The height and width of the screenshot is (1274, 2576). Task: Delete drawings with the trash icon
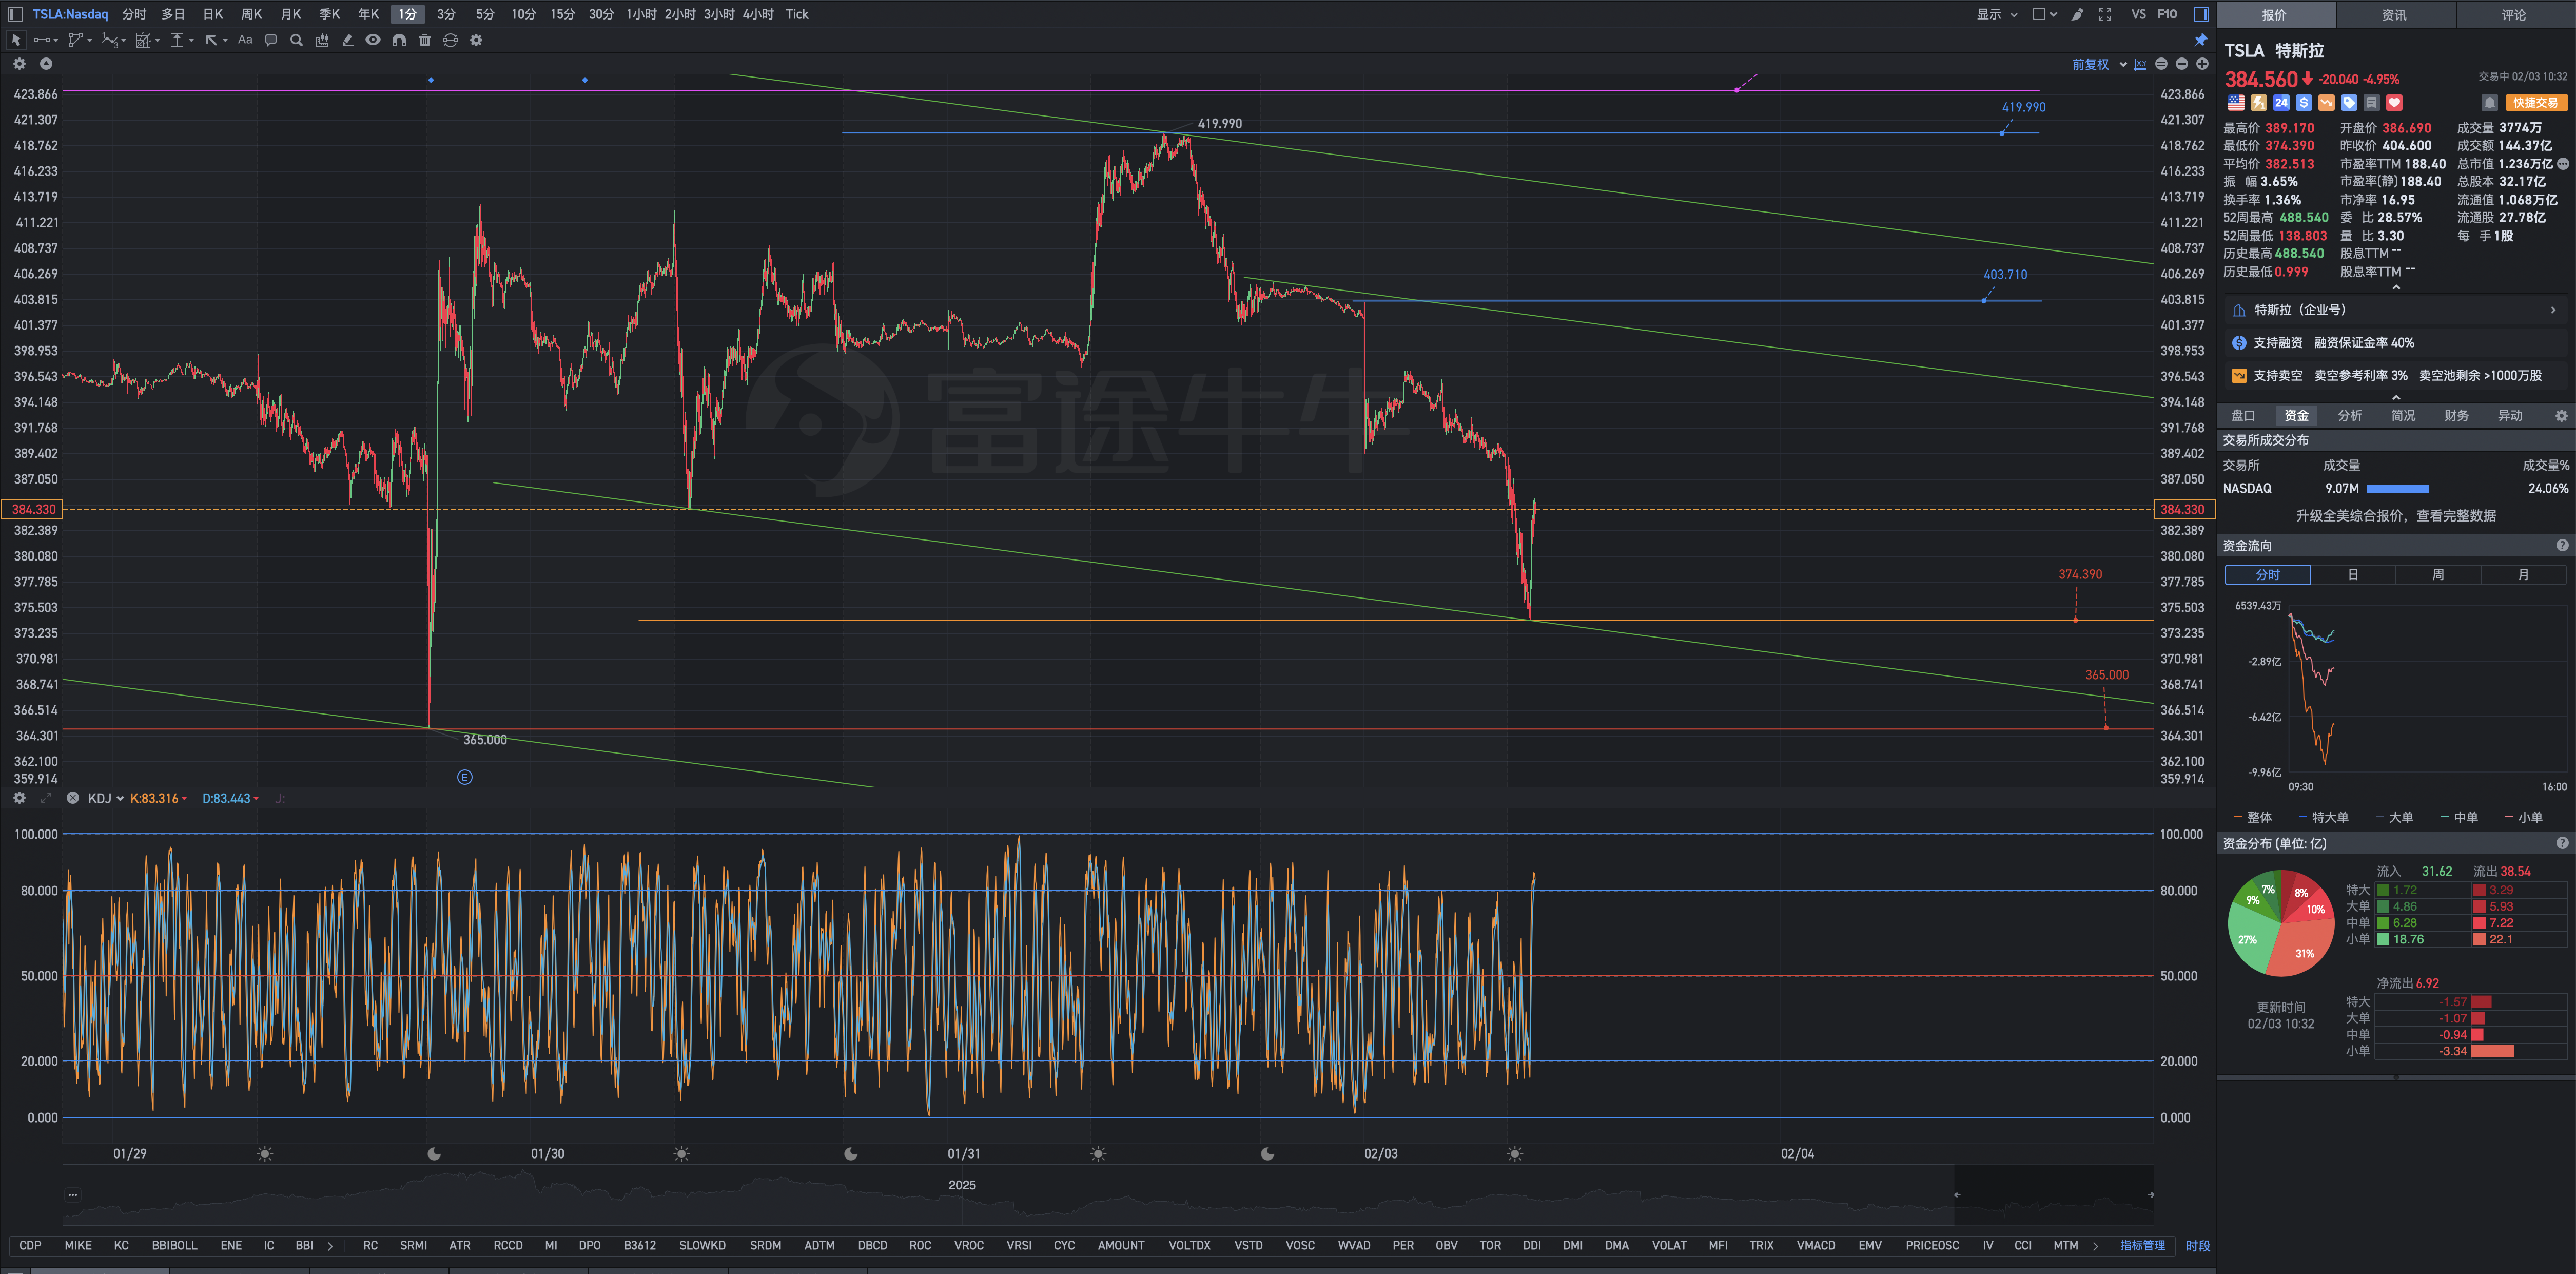click(425, 40)
